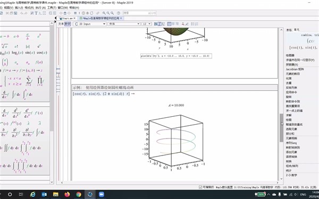Click the palette pane scroll-down arrow
Screen dimensions: 319x199
pyautogui.click(x=52, y=182)
